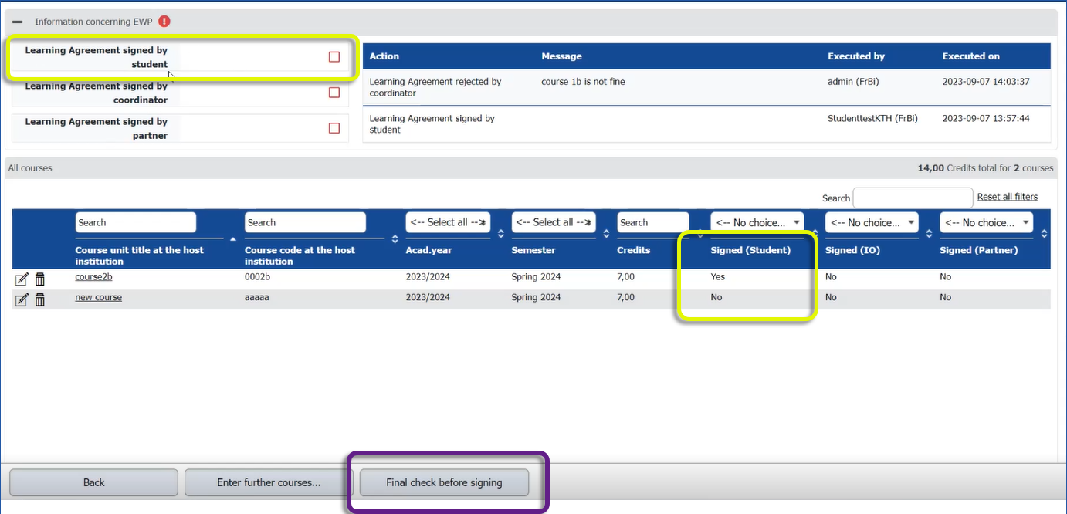Sort by Course unit title arrow icon
The image size is (1067, 514).
point(233,238)
